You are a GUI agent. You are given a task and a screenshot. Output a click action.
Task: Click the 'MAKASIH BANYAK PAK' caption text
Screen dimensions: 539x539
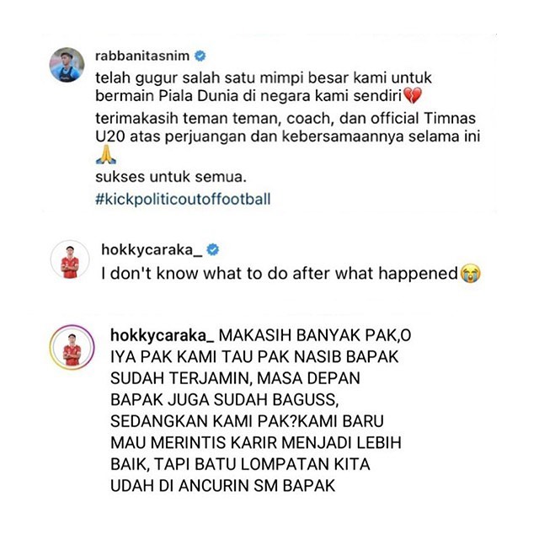[308, 335]
